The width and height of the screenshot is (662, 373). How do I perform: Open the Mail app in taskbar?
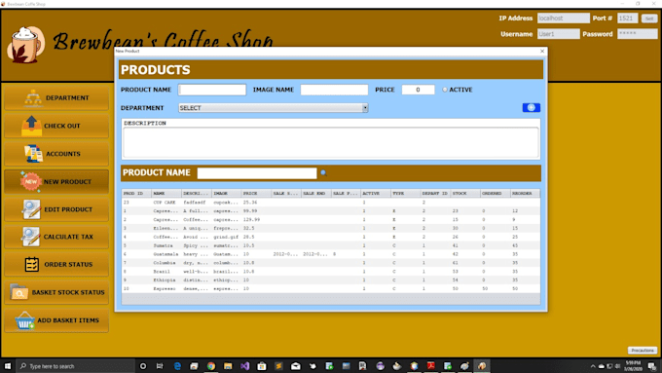296,366
